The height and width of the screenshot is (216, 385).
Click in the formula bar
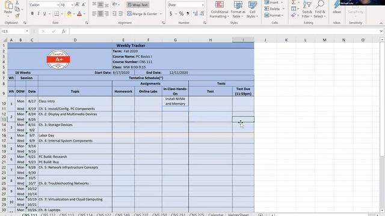coord(223,31)
